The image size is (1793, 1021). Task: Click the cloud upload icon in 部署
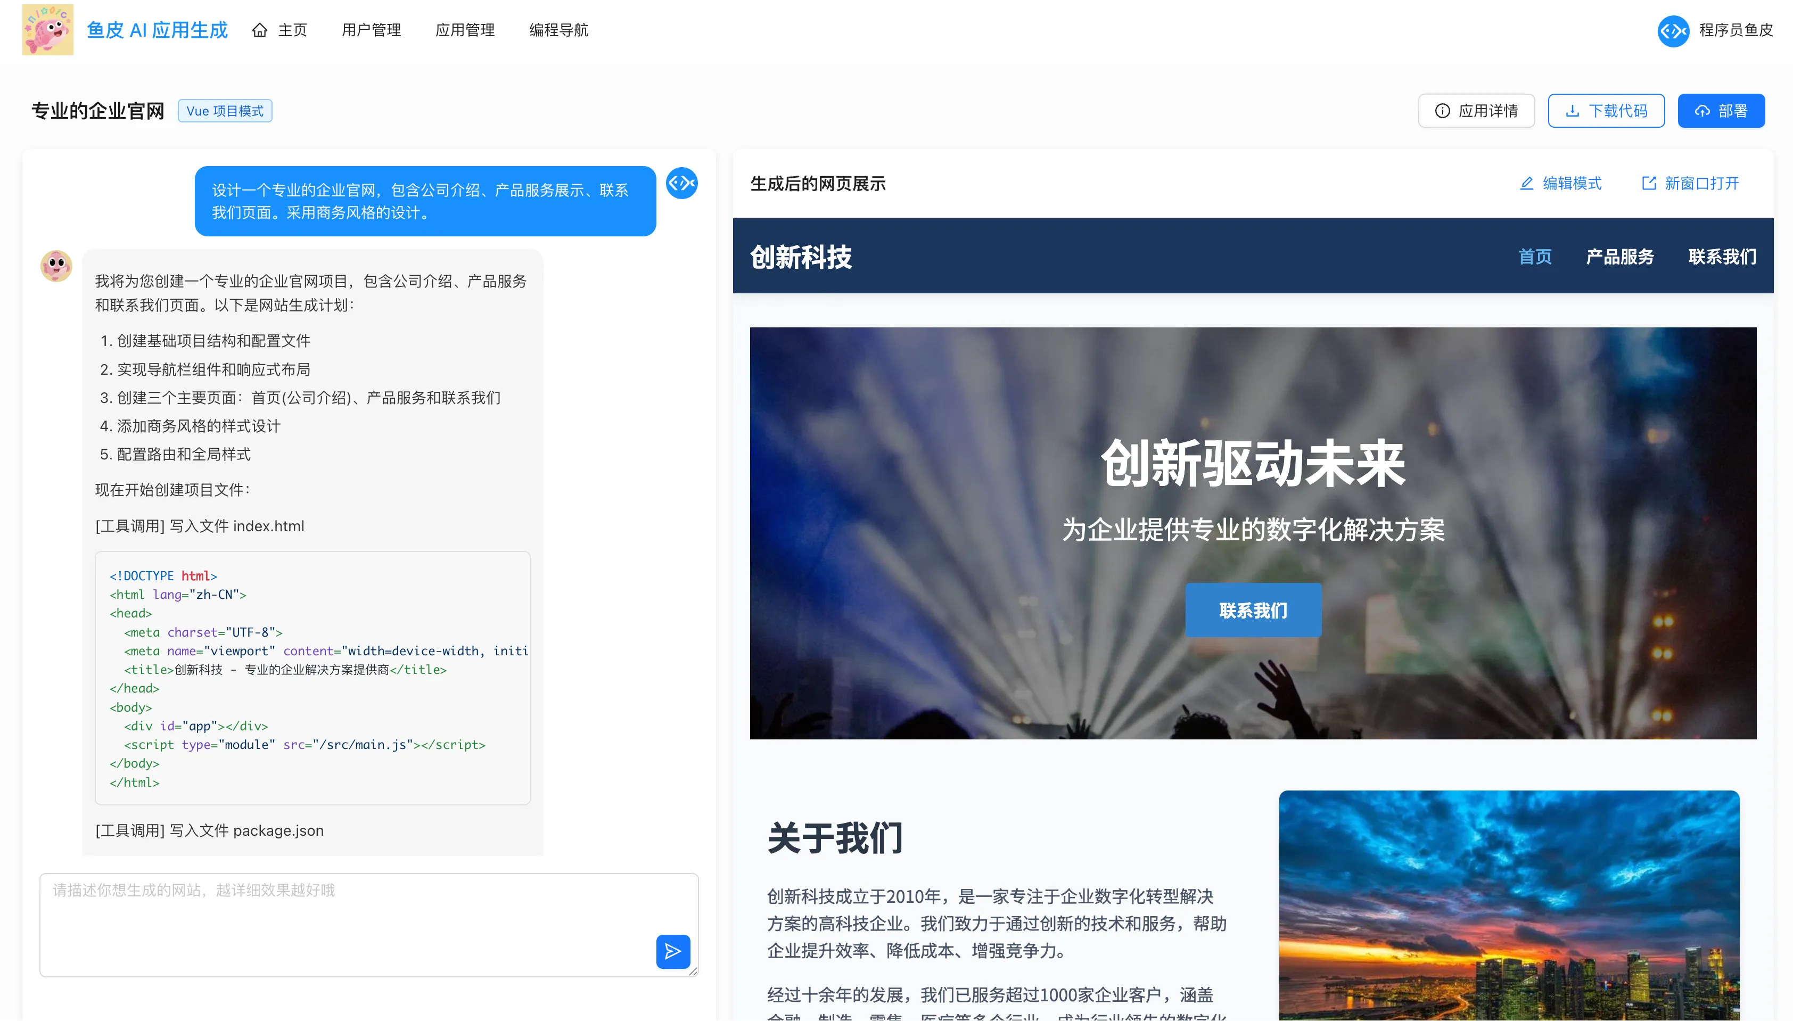pyautogui.click(x=1702, y=111)
